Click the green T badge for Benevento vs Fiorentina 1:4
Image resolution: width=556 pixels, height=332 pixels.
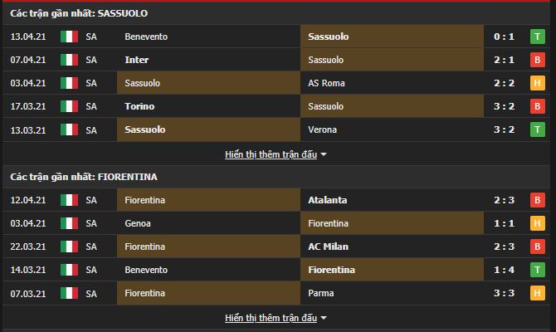(537, 270)
